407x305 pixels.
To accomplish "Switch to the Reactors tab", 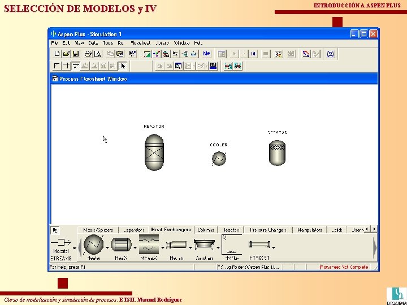I will [x=231, y=230].
